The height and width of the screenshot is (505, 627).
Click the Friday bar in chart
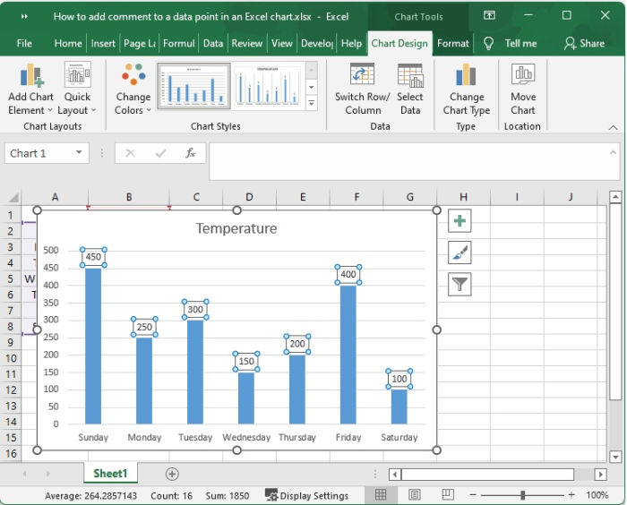click(348, 355)
